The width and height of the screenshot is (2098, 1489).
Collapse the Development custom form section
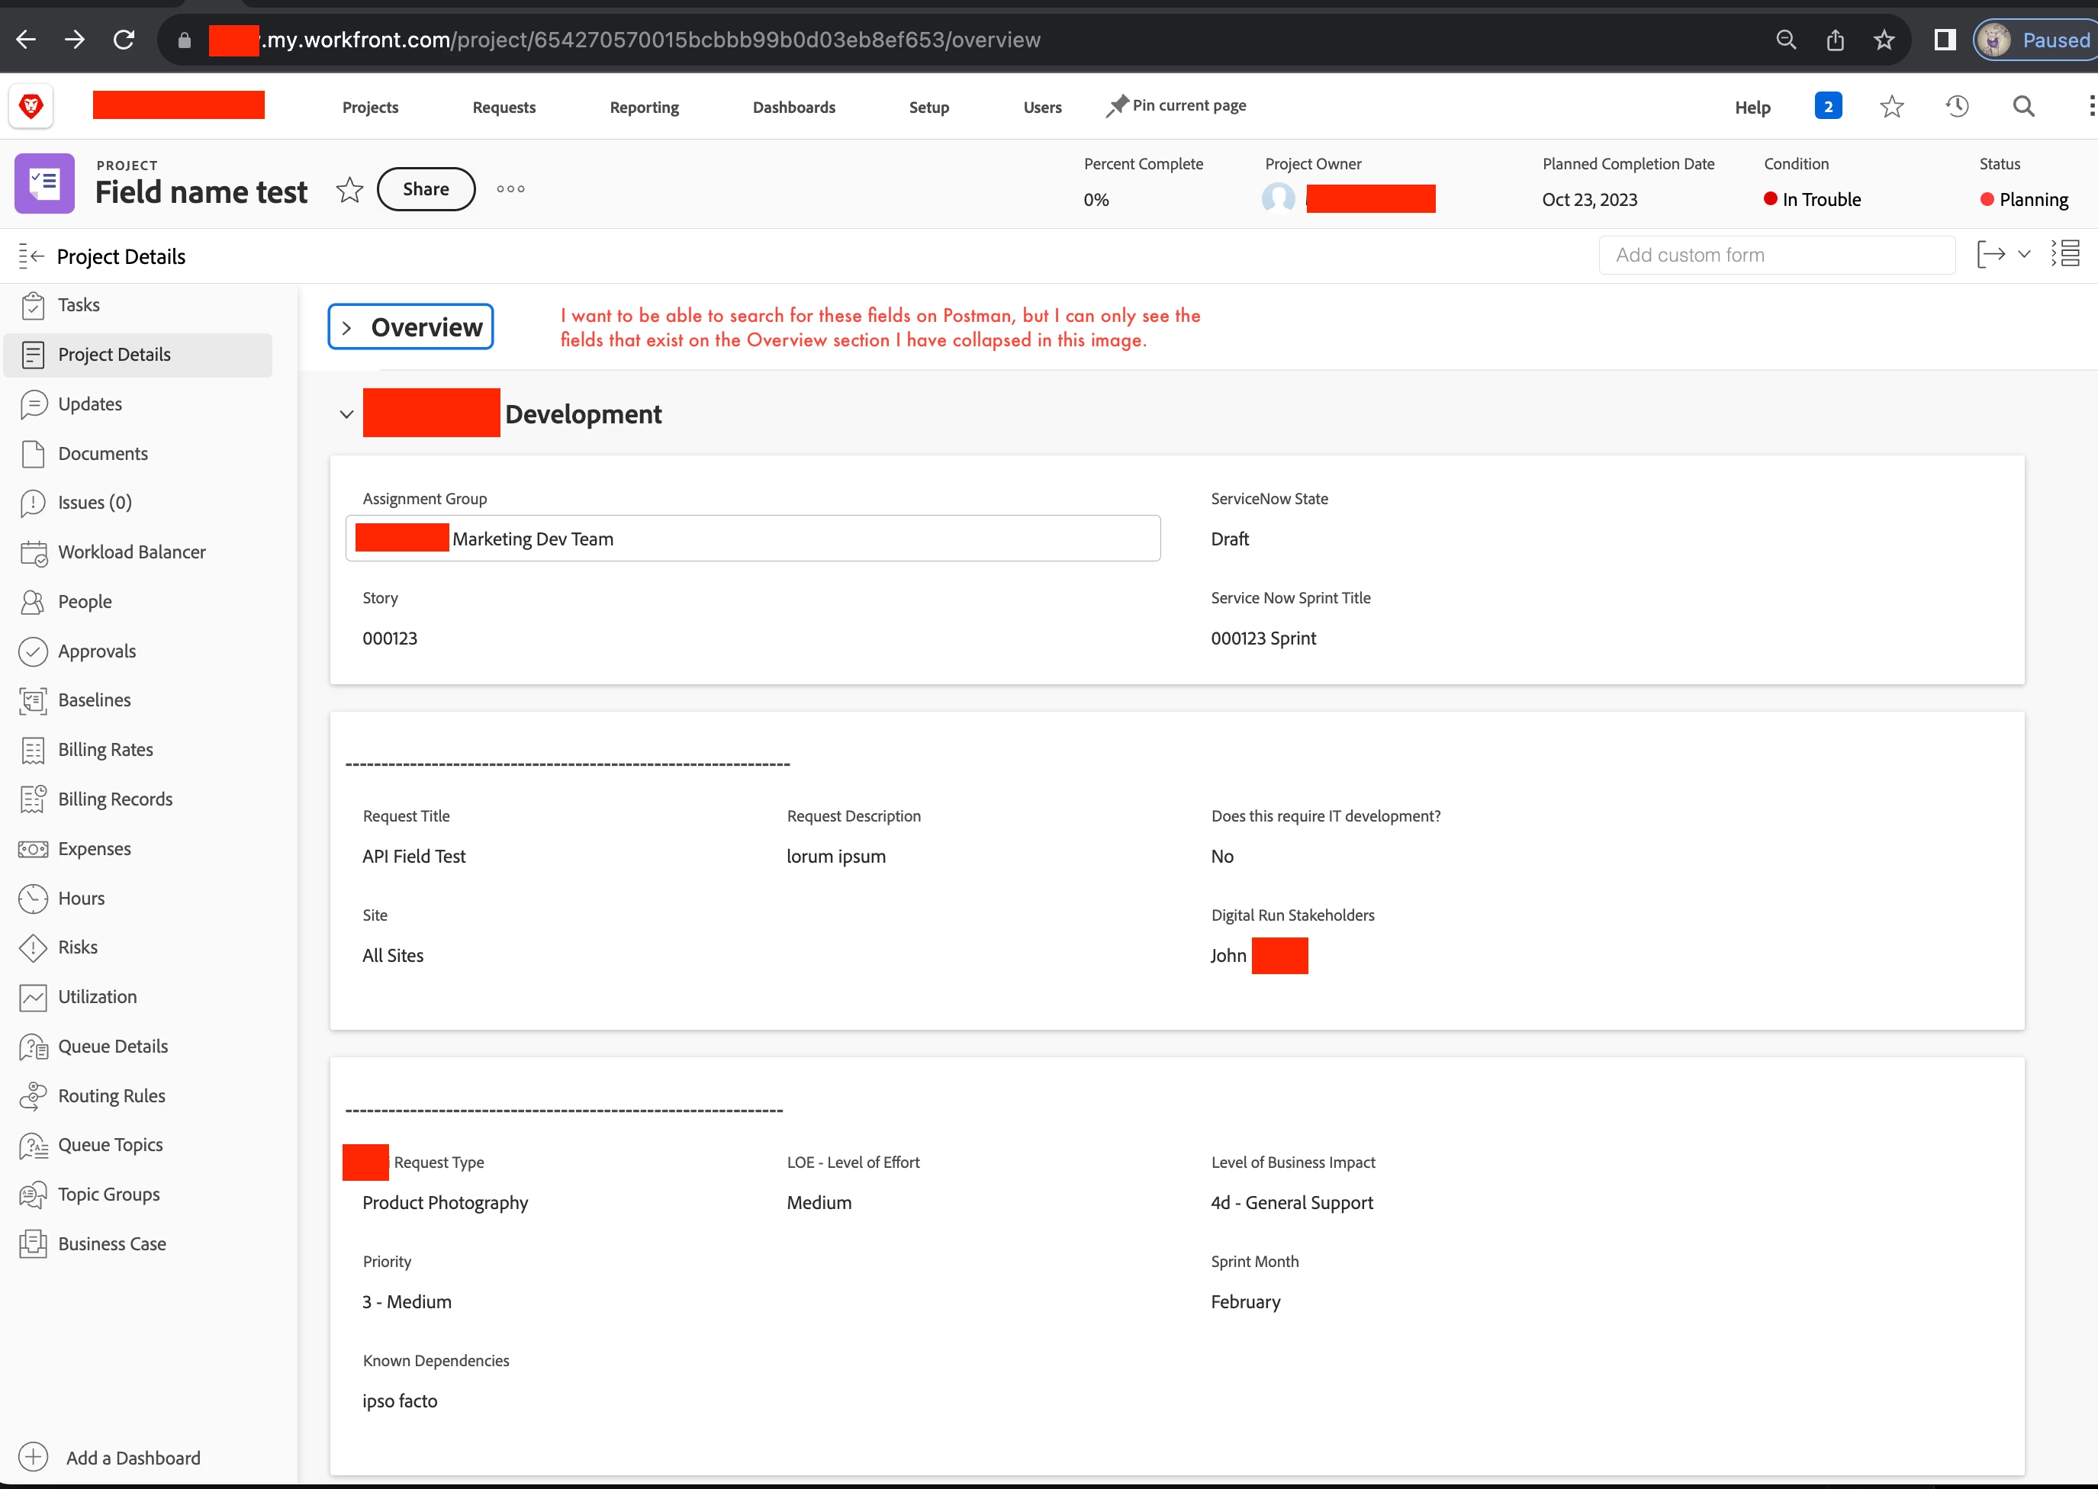(x=346, y=414)
